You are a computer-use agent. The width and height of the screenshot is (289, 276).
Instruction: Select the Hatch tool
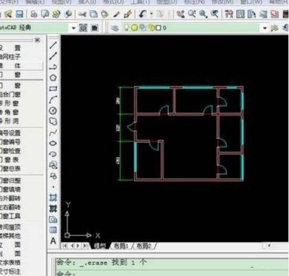(53, 198)
